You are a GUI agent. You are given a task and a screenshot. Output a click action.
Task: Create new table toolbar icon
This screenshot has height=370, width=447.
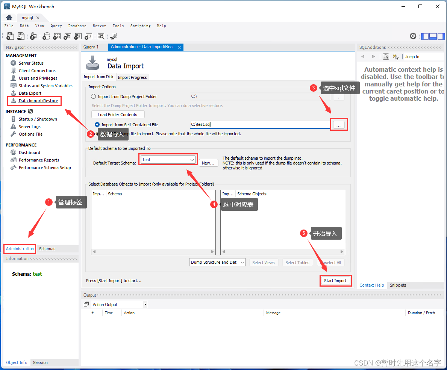point(57,36)
